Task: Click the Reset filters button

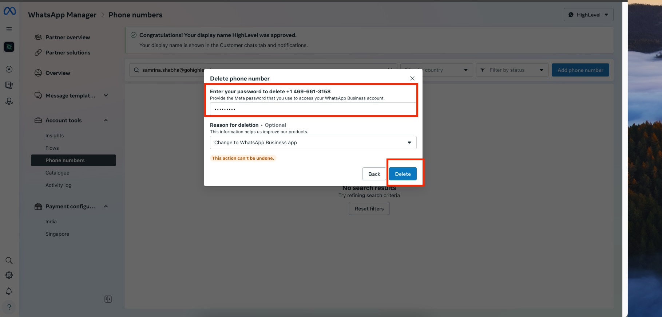Action: tap(369, 208)
